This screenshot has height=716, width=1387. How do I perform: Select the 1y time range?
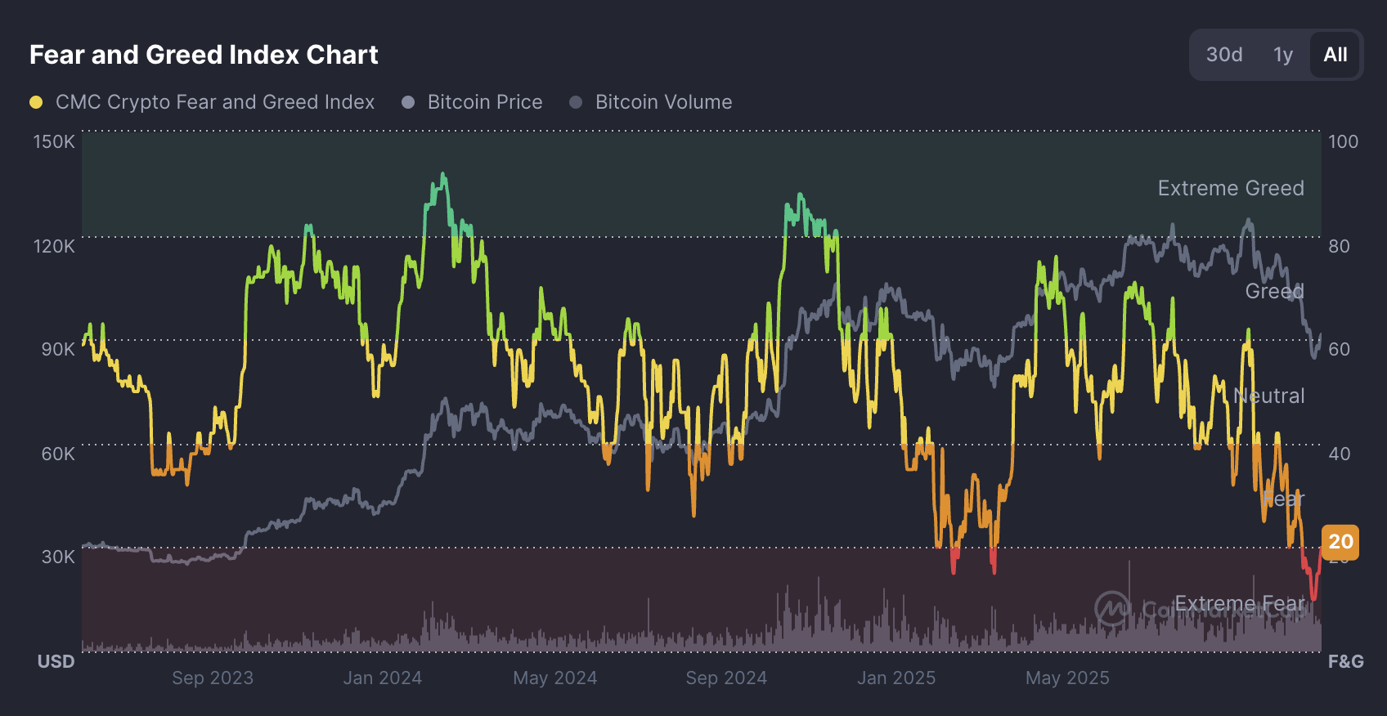click(1282, 55)
